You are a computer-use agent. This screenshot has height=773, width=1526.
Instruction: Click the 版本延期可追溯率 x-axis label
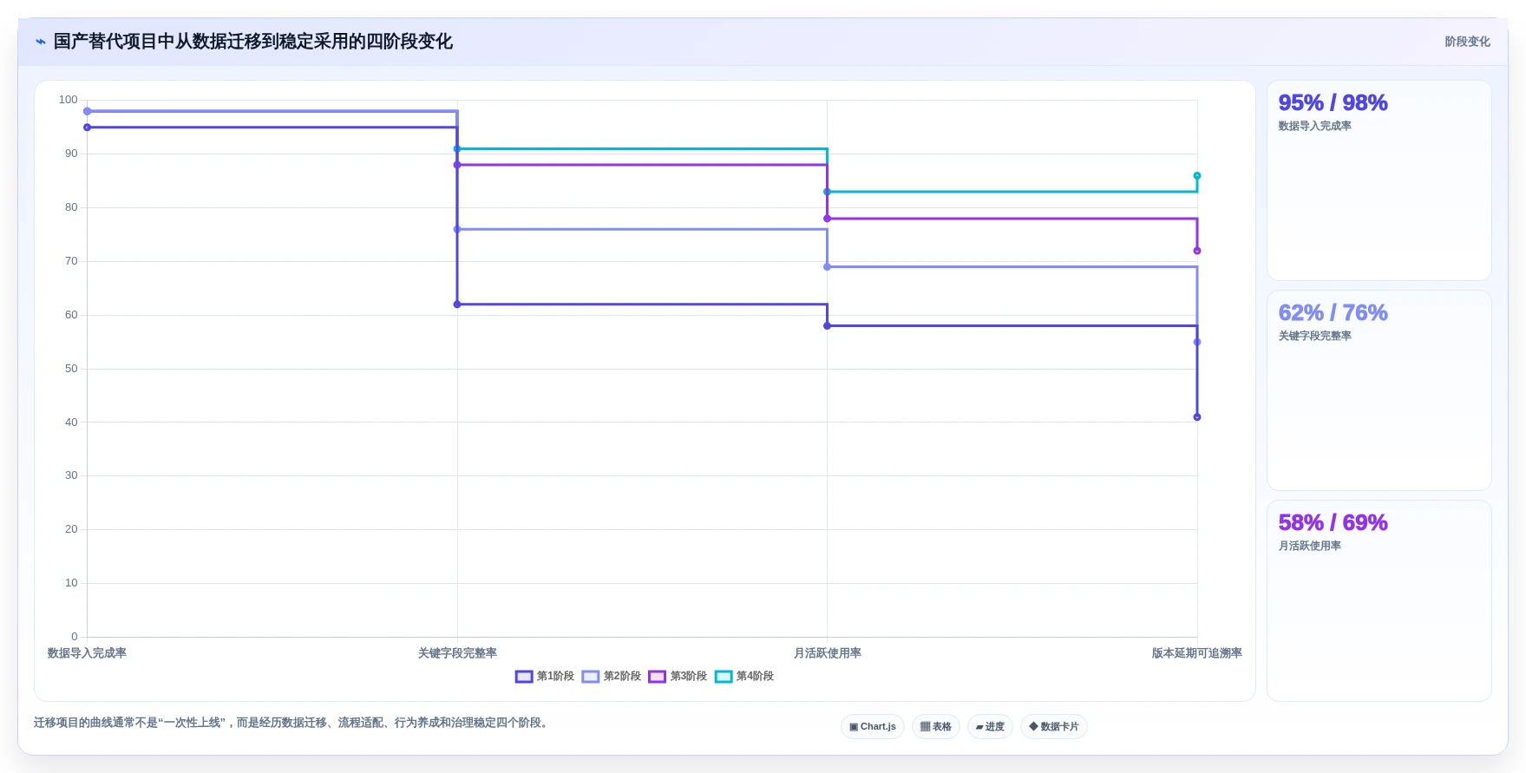coord(1197,653)
